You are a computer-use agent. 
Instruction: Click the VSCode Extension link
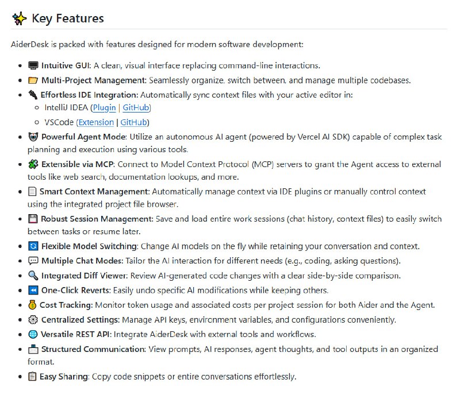click(96, 122)
